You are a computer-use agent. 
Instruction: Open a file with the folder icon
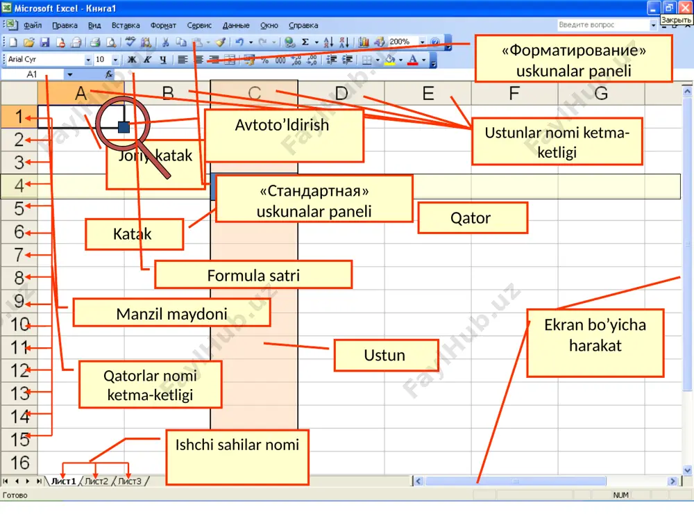28,42
